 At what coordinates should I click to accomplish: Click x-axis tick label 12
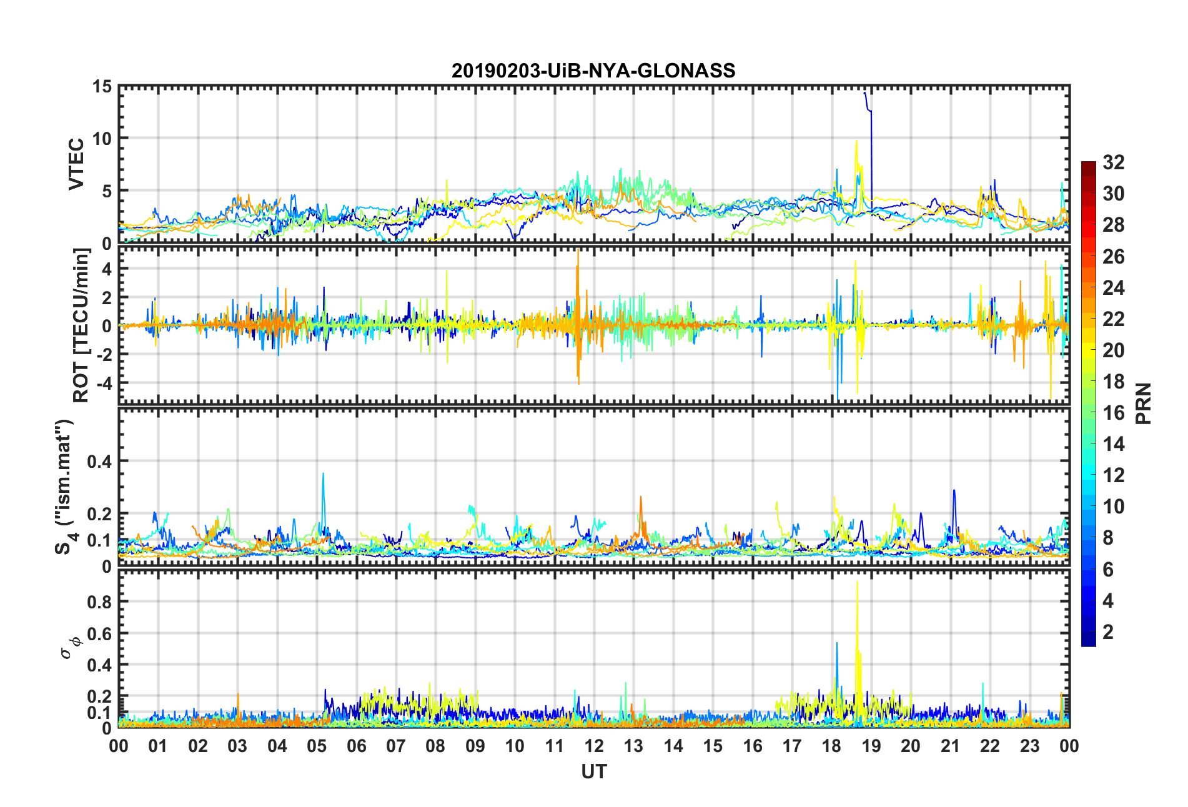click(x=594, y=746)
